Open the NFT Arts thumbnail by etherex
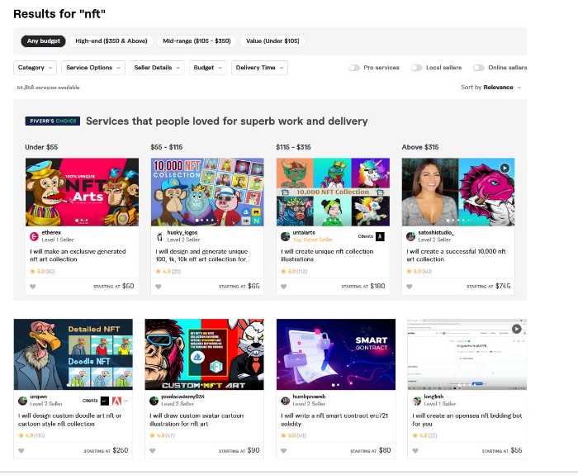Screen dimensions: 578x475 point(83,192)
